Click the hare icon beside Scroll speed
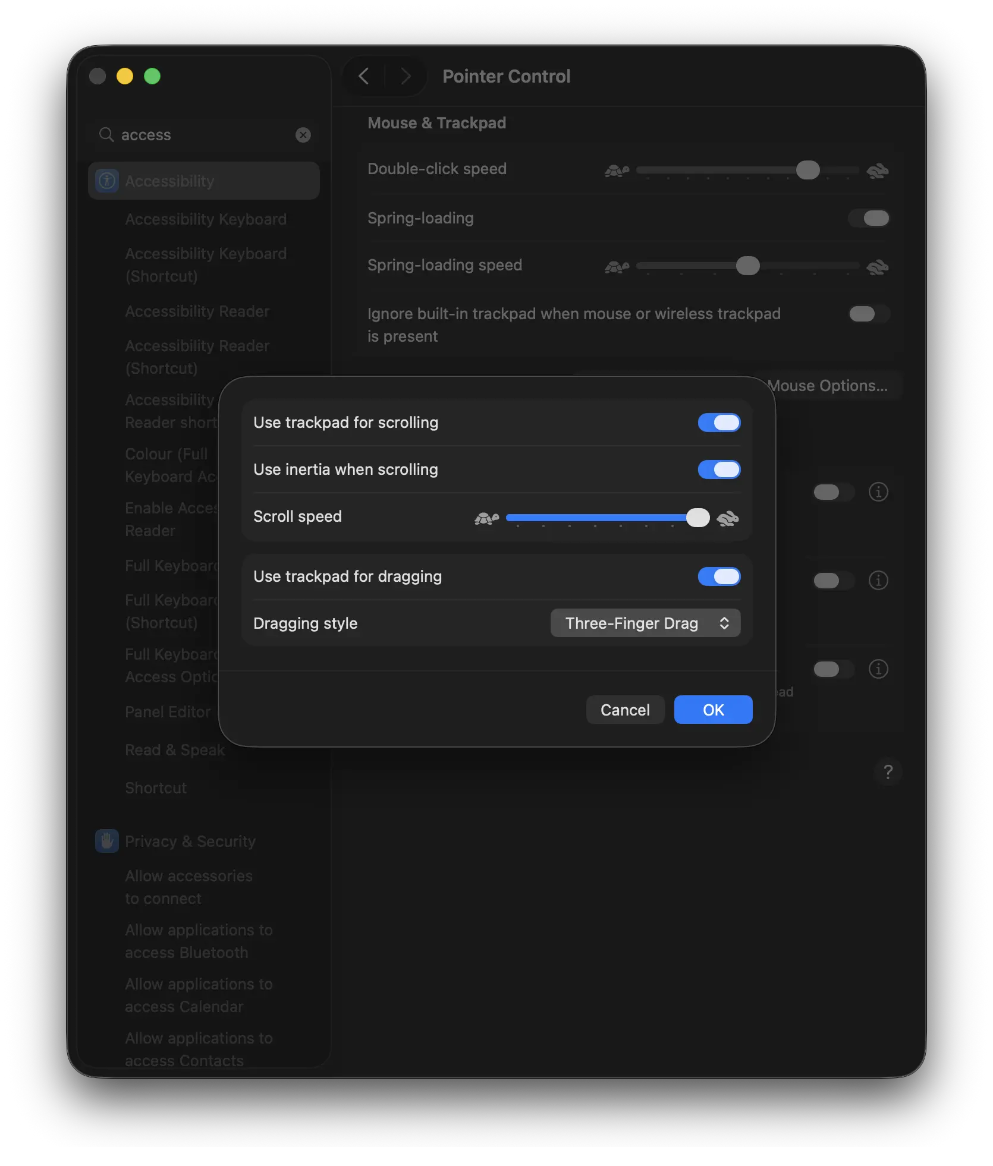 728,518
